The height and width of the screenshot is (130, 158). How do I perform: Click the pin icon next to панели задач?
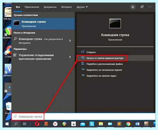coord(83,75)
